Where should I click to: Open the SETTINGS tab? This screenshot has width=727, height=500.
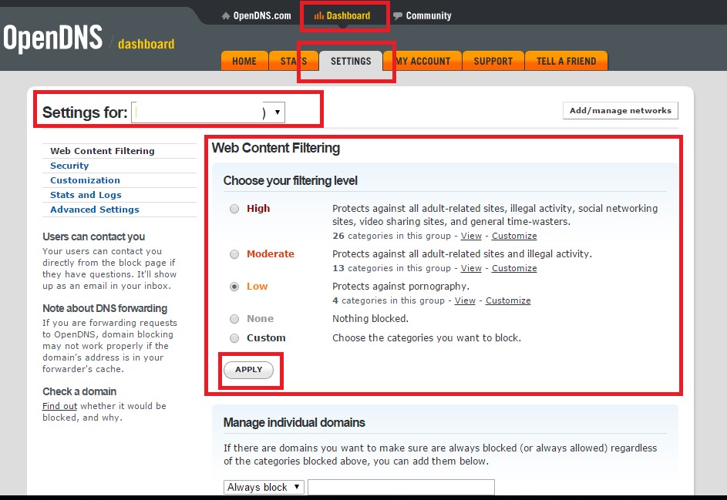point(351,61)
